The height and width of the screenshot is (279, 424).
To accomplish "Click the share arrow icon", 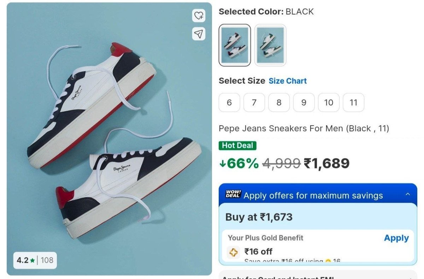I will click(199, 34).
